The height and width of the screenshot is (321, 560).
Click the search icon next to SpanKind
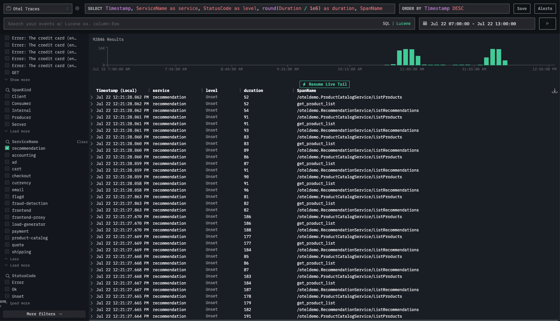7,90
